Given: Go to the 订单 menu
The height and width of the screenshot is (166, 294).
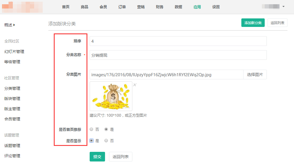Looking at the screenshot, I should [x=122, y=7].
